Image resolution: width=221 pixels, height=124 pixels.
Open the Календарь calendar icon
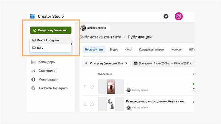tap(33, 62)
